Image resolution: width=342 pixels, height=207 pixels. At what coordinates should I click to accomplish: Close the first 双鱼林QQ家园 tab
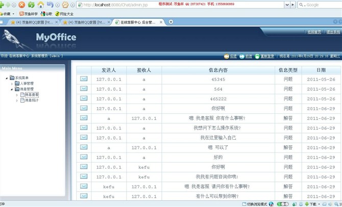[57, 22]
